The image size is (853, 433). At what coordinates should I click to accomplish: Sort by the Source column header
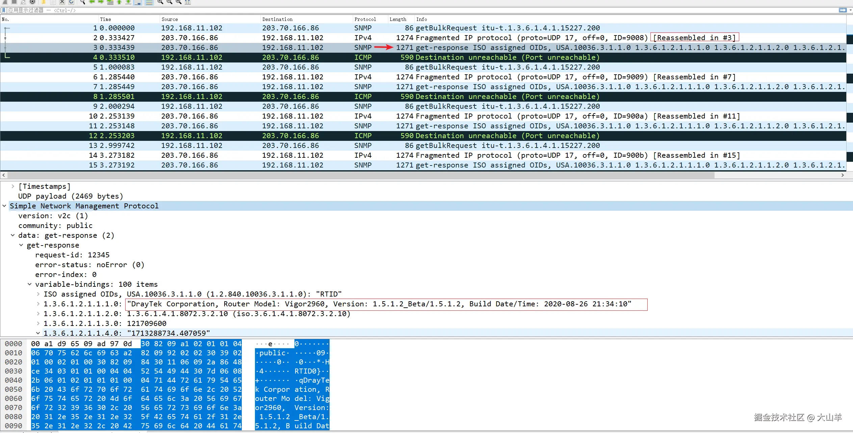coord(170,19)
